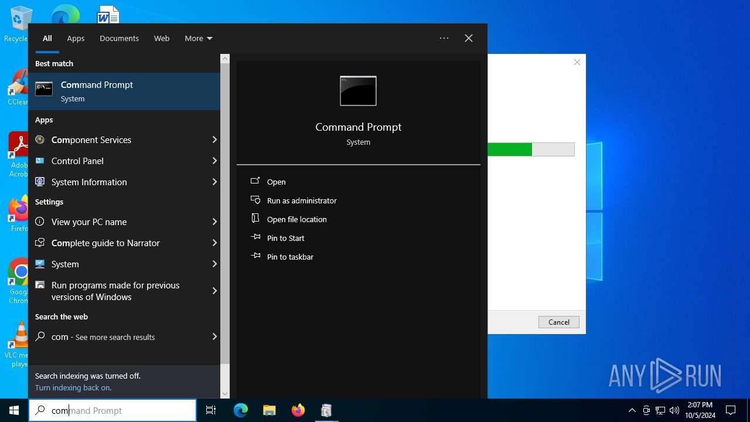Click the Component Services app icon

pyautogui.click(x=40, y=139)
